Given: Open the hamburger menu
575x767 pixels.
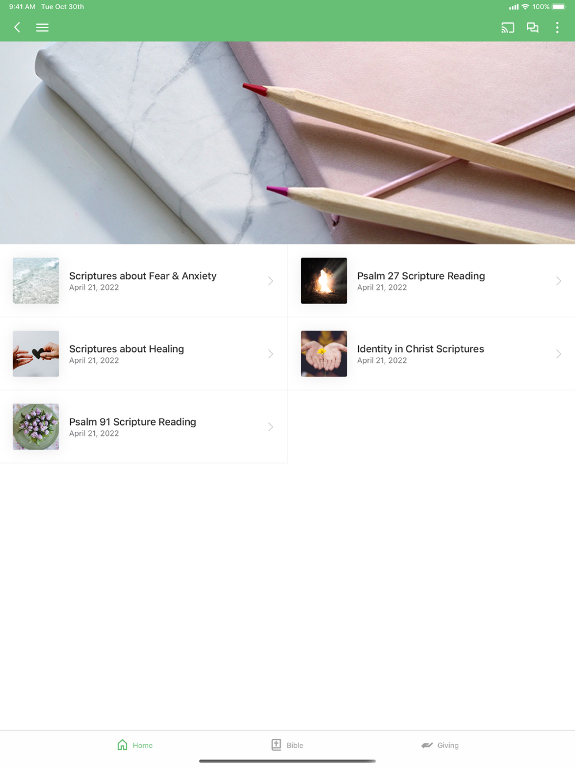Looking at the screenshot, I should tap(42, 28).
